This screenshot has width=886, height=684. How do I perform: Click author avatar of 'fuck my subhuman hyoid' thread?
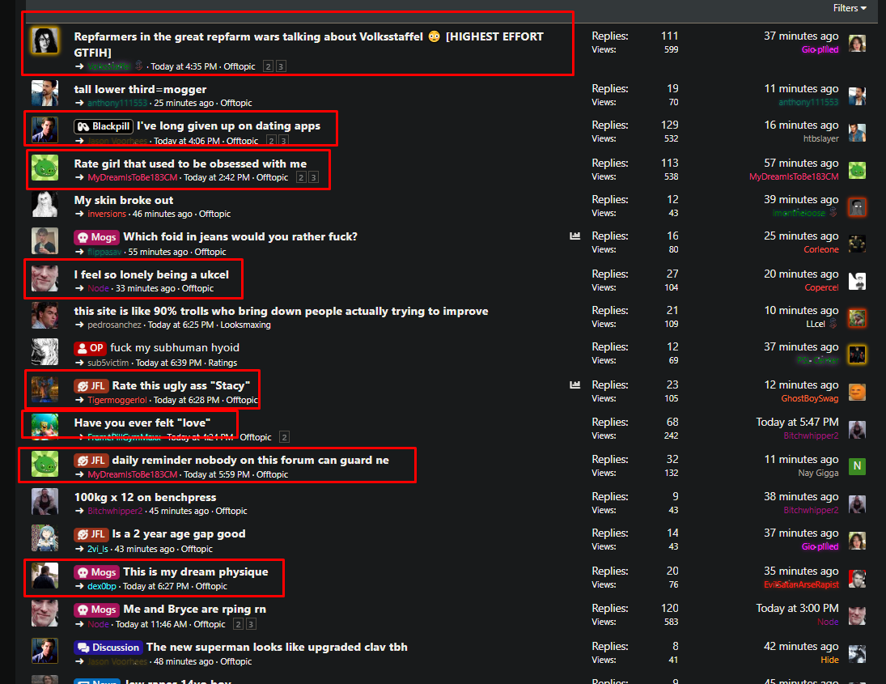[x=45, y=352]
